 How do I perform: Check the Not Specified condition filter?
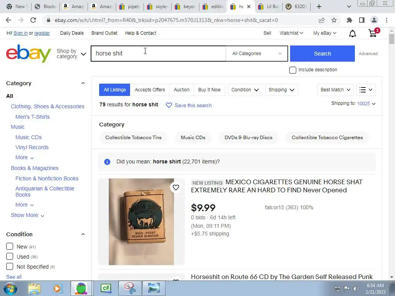coord(10,266)
